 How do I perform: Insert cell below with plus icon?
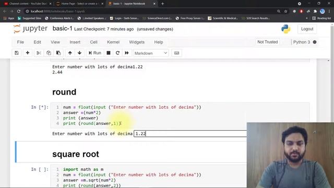pos(28,53)
